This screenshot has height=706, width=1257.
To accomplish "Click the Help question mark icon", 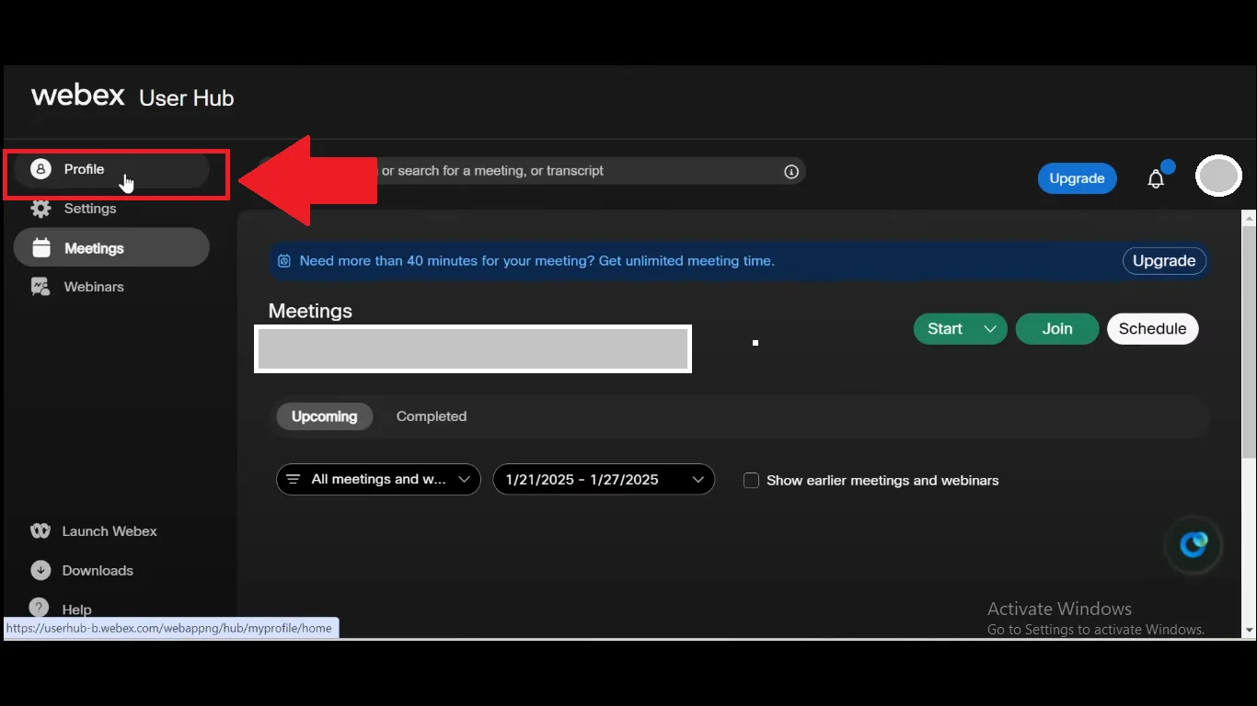I will (x=39, y=608).
